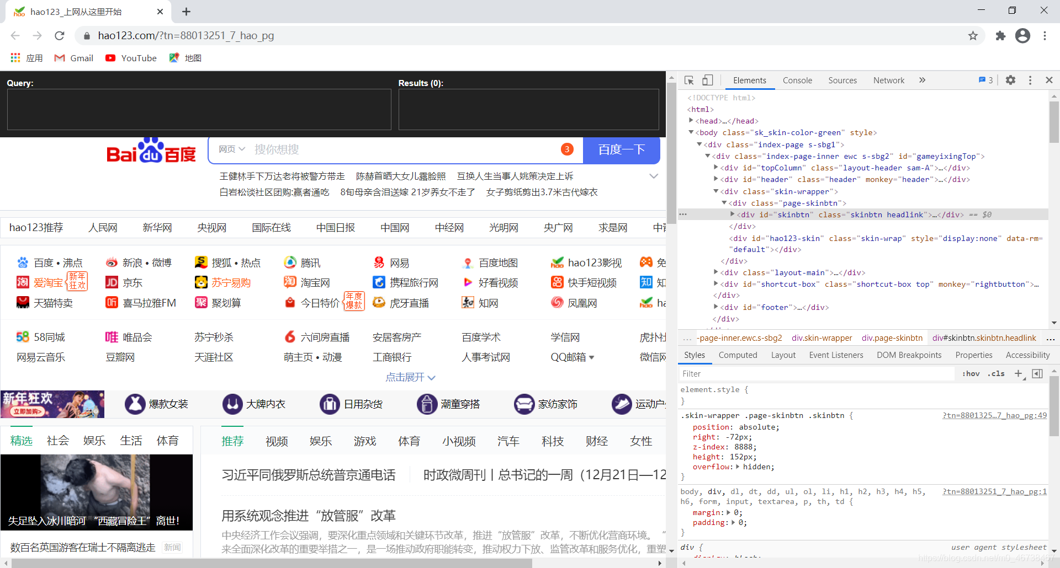
Task: Open the 新年狂欢 promotional banner
Action: 52,404
